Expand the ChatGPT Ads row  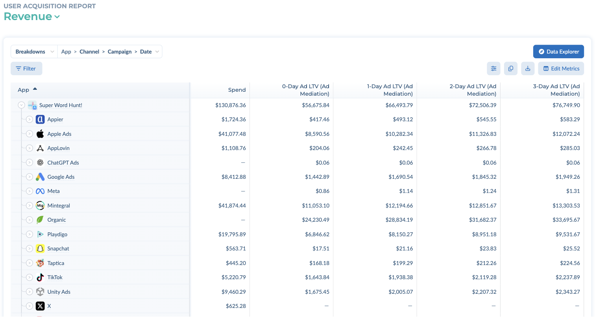coord(30,163)
